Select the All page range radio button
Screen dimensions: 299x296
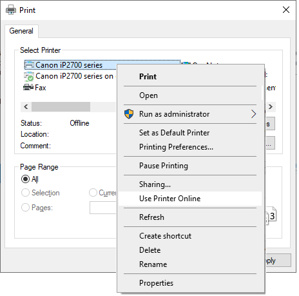25,179
